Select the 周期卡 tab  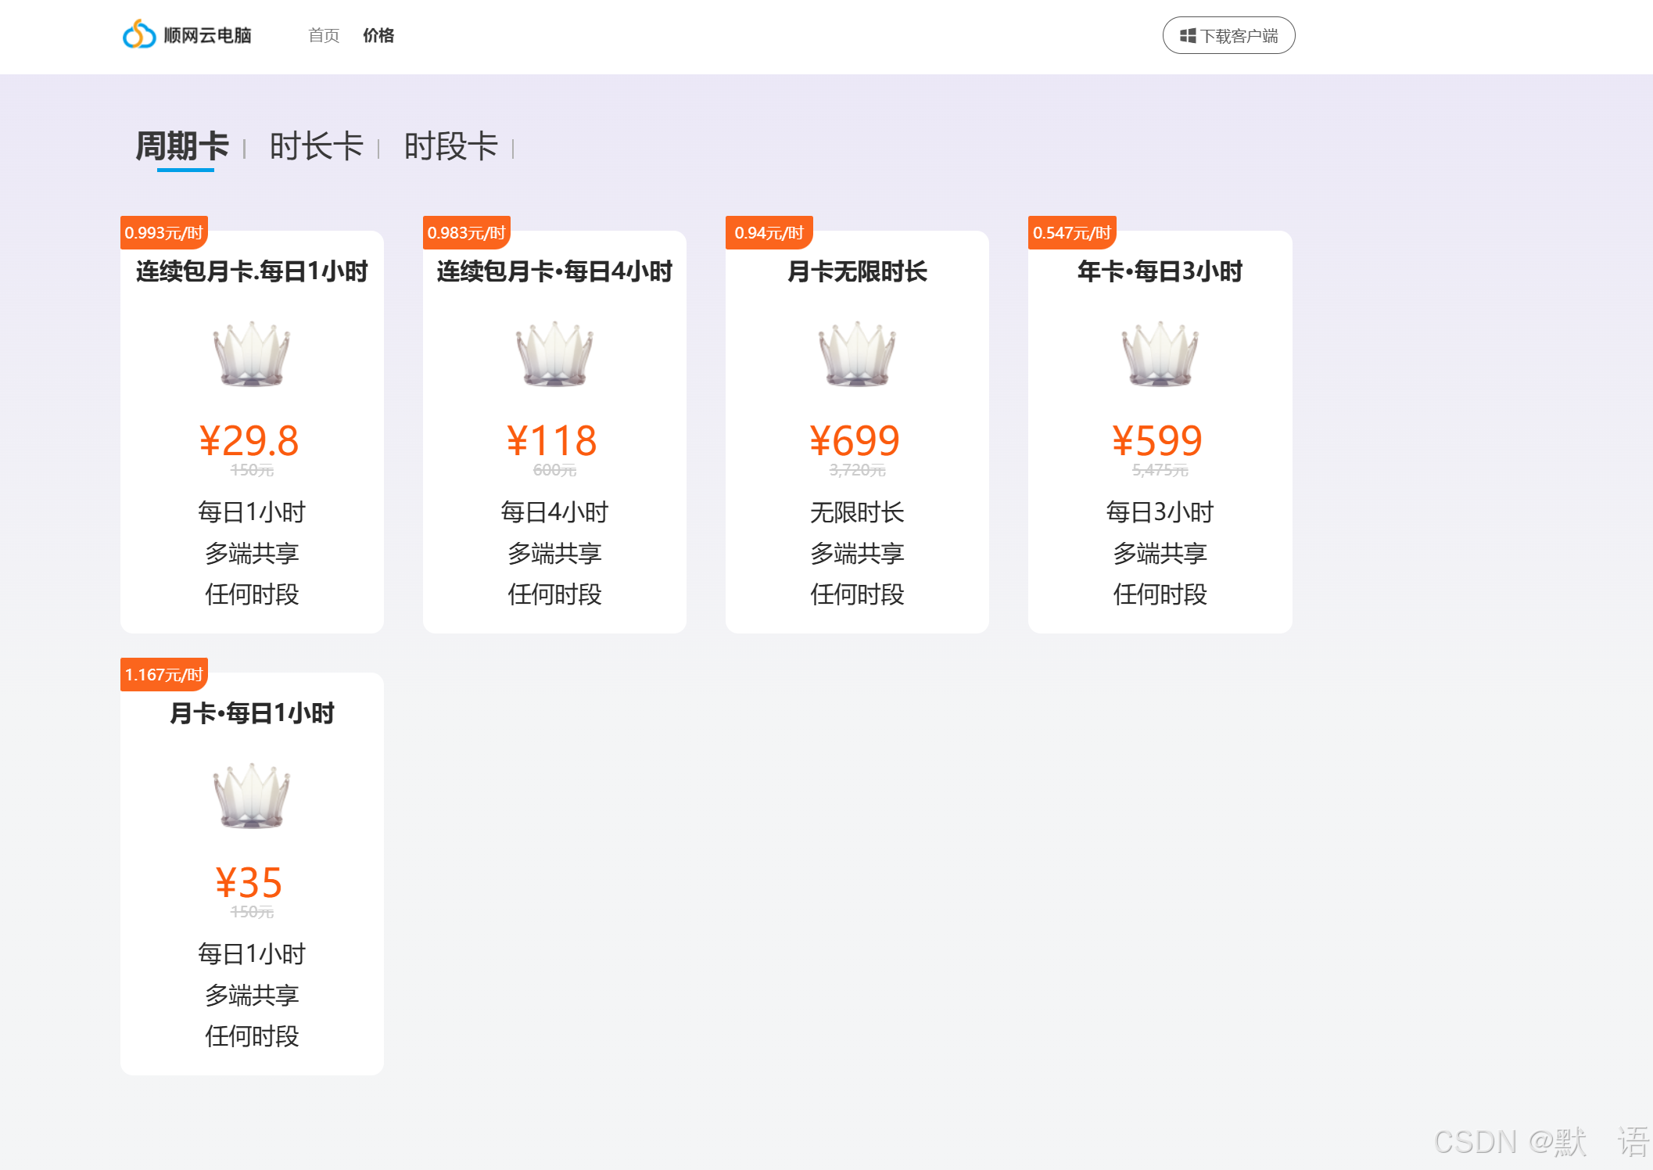pyautogui.click(x=183, y=146)
